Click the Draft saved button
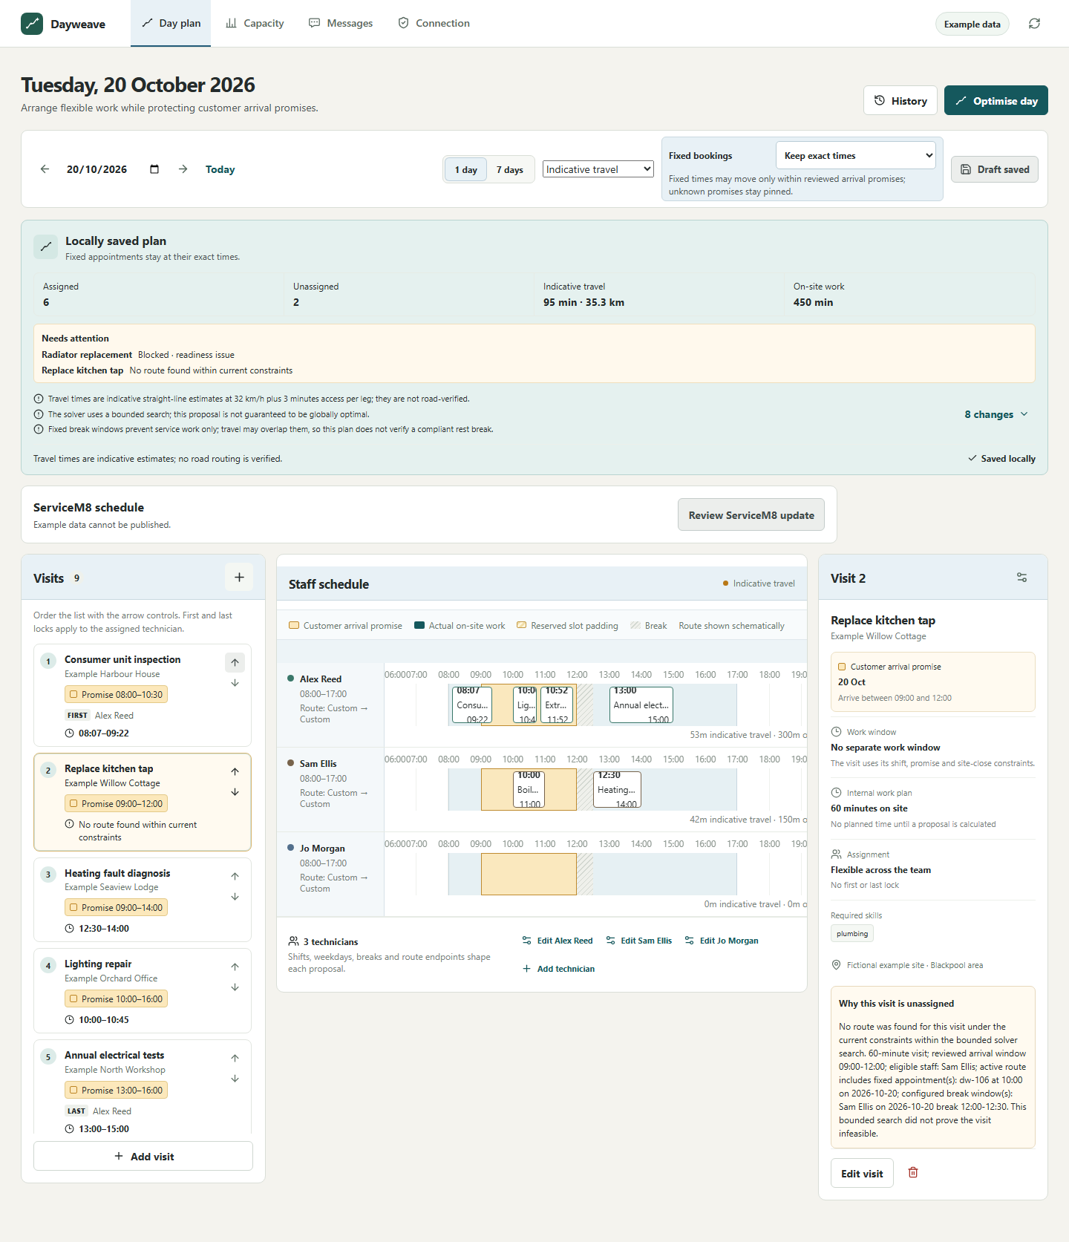Viewport: 1069px width, 1242px height. 995,169
